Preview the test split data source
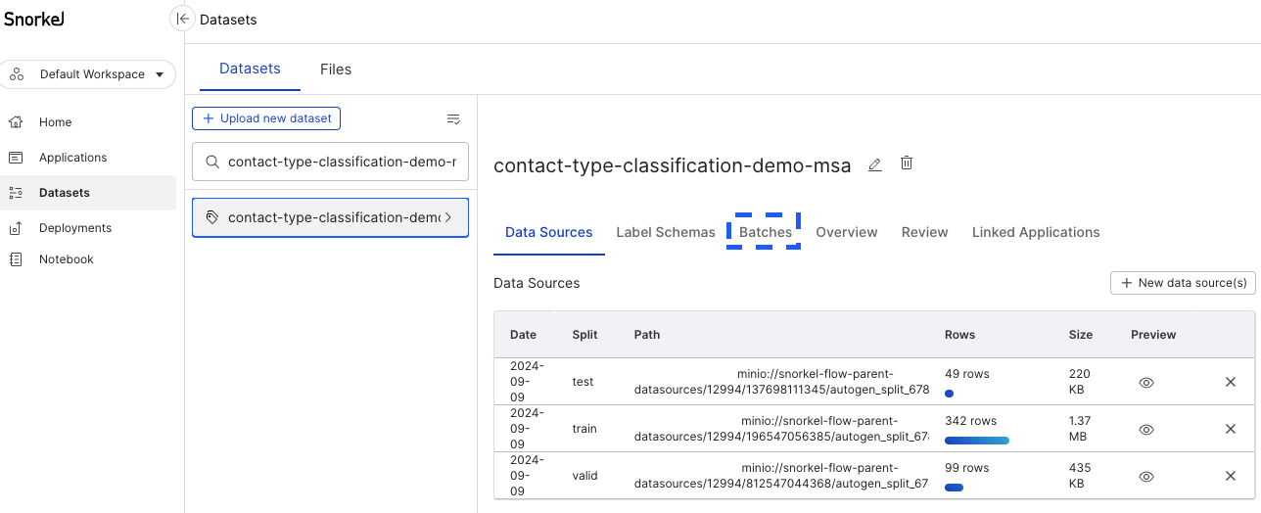This screenshot has width=1261, height=513. 1146,382
